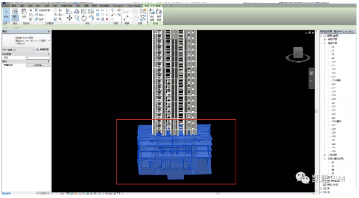The width and height of the screenshot is (359, 198).
Task: Expand the 结构平面 tree node
Action: pyautogui.click(x=325, y=39)
